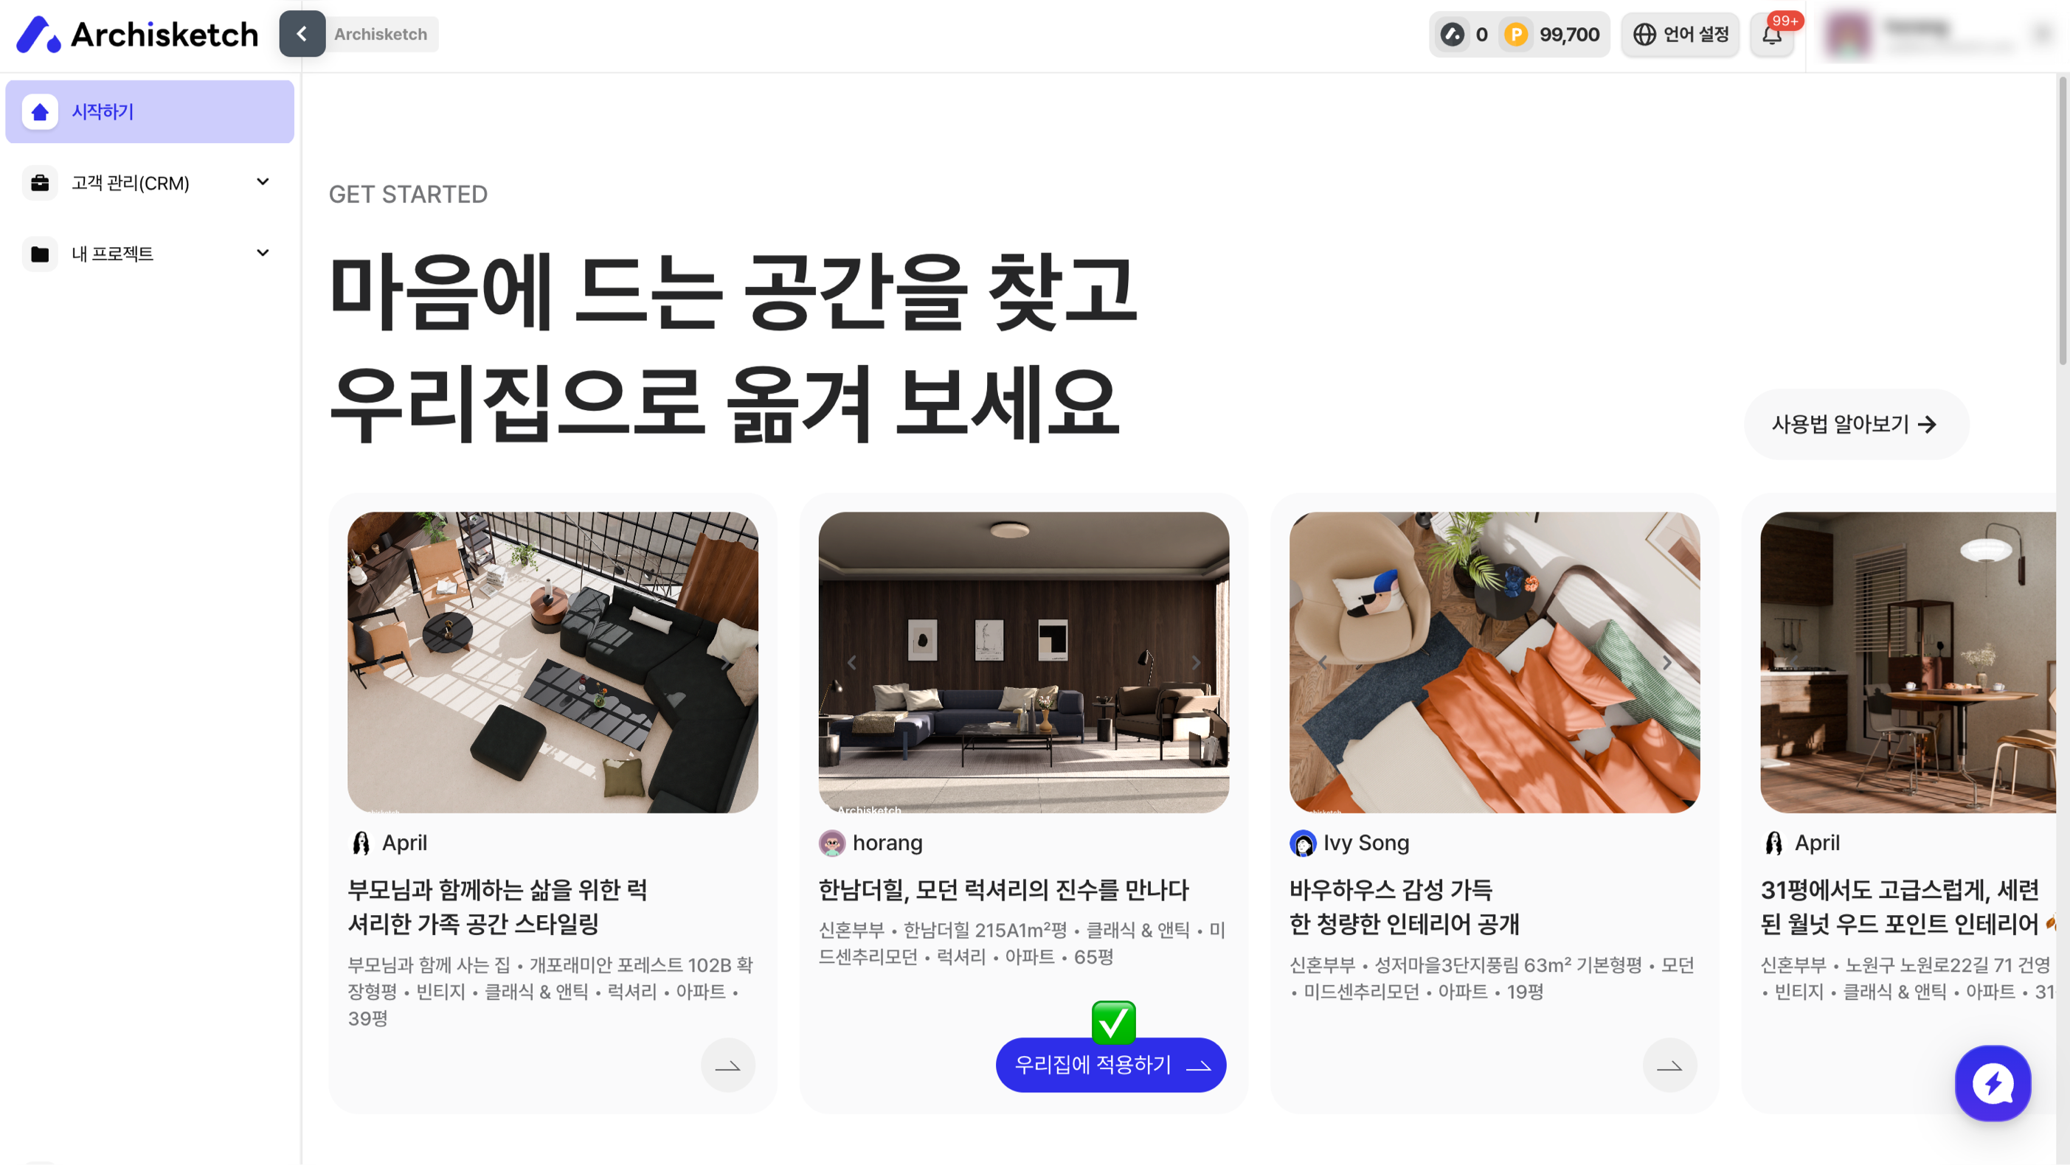This screenshot has width=2070, height=1165.
Task: Open the black sofa living room thumbnail
Action: tap(553, 662)
